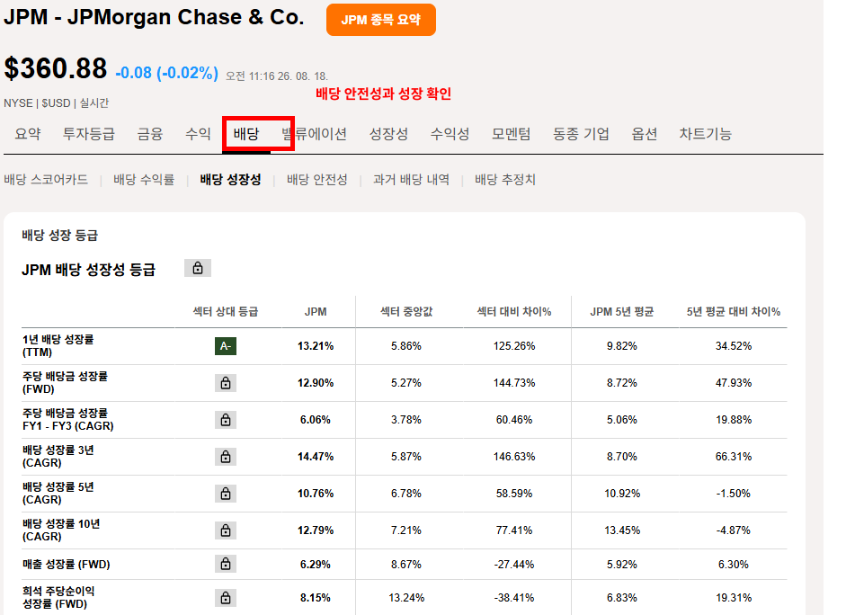Click the 125.26% sector difference value
The image size is (846, 615).
(514, 346)
